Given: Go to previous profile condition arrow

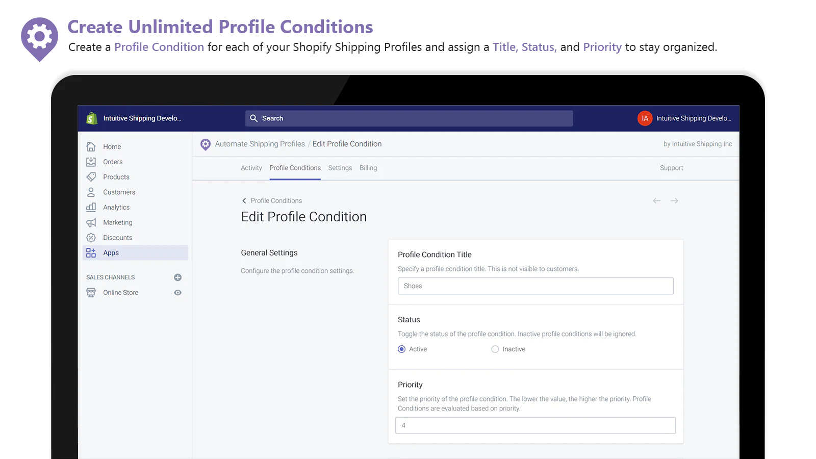Looking at the screenshot, I should point(656,201).
